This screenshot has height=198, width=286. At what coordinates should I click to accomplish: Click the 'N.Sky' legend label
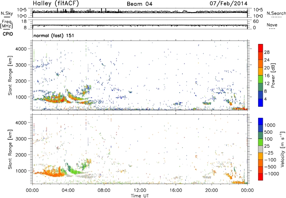(x=7, y=13)
